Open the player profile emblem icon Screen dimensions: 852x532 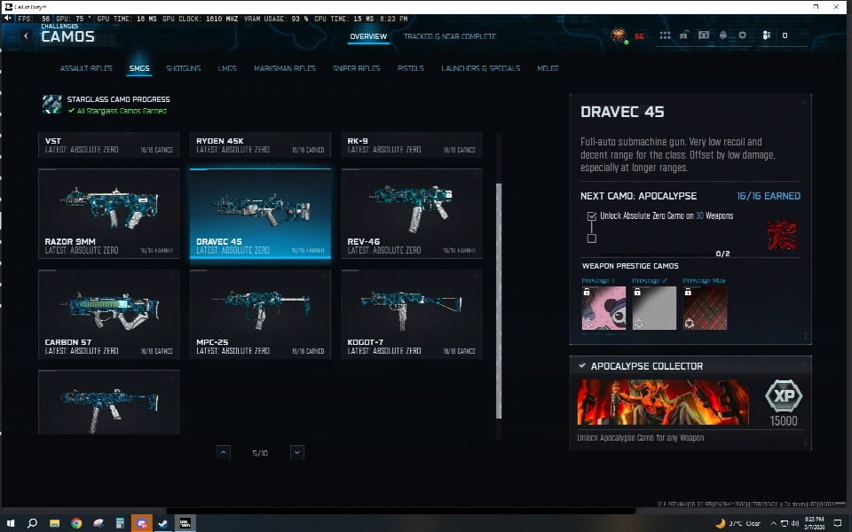[x=618, y=35]
